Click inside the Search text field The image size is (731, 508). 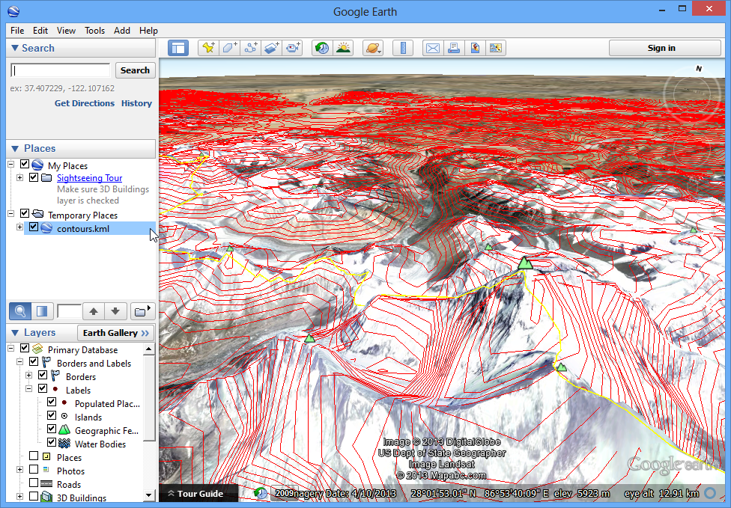(60, 70)
